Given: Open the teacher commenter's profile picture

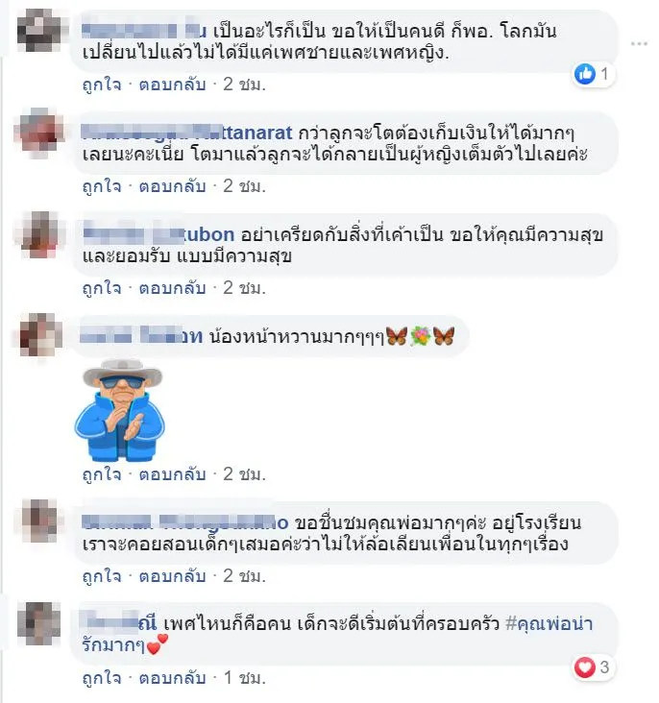Looking at the screenshot, I should pyautogui.click(x=39, y=521).
